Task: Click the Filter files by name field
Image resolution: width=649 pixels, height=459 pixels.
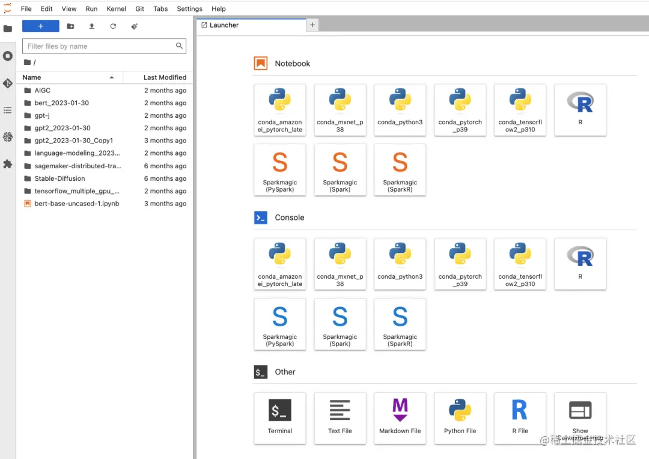Action: pos(105,46)
